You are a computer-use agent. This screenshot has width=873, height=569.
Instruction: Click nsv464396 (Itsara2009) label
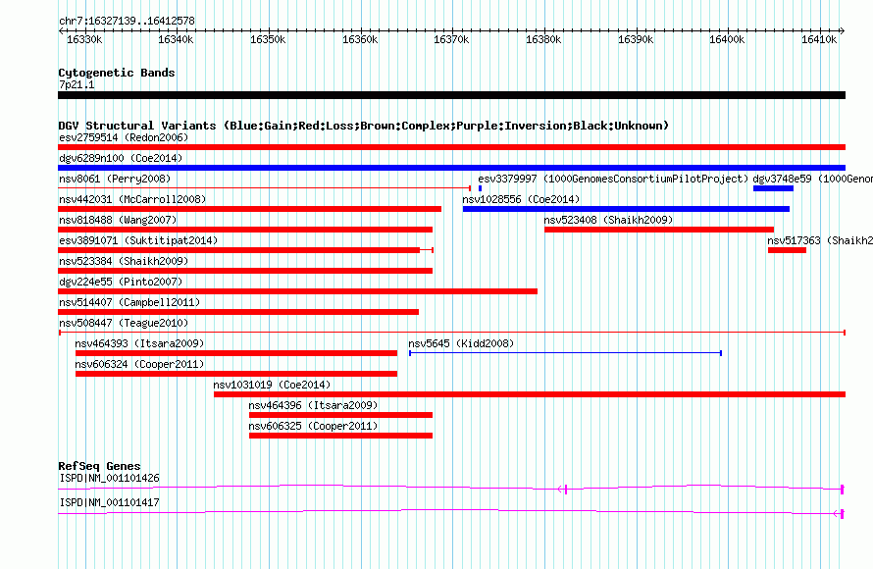(x=314, y=405)
